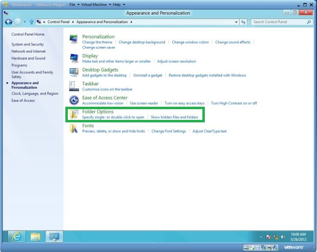
Task: Go up one level with the Up arrow
Action: (x=31, y=22)
